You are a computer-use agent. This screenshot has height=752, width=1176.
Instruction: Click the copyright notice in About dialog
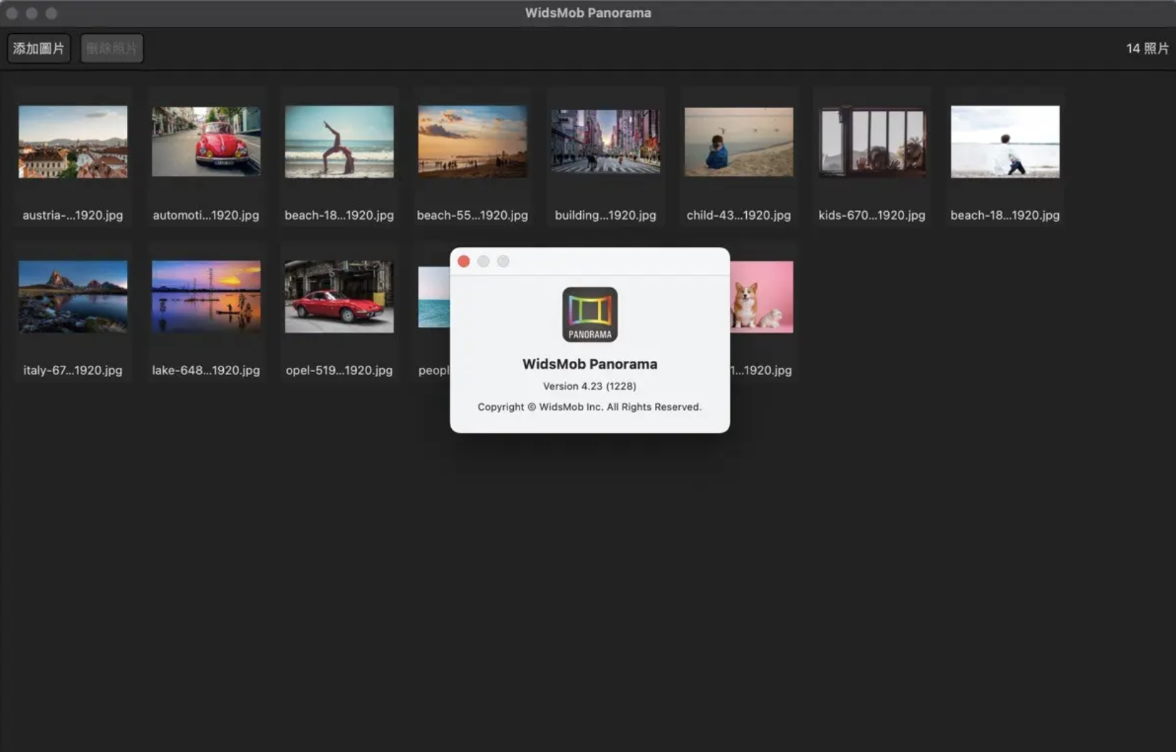click(x=589, y=407)
